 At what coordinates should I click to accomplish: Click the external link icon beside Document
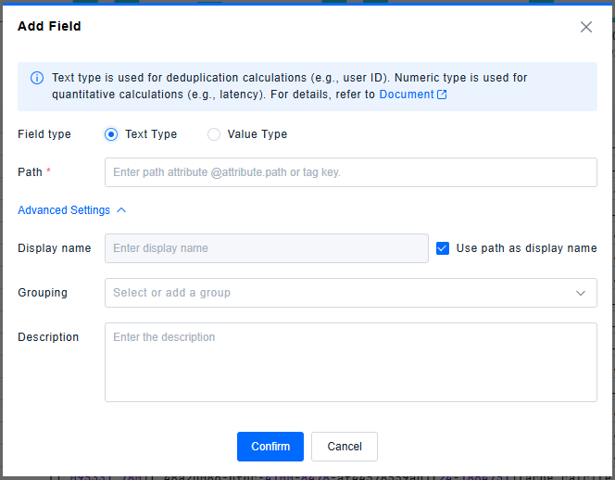(x=442, y=95)
